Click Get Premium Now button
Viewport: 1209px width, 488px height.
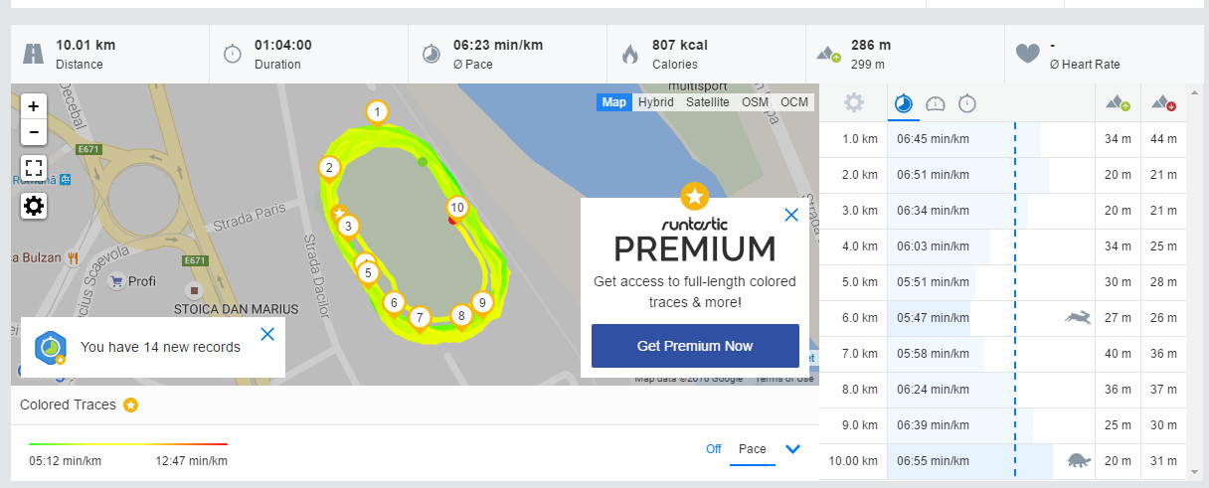(x=695, y=346)
